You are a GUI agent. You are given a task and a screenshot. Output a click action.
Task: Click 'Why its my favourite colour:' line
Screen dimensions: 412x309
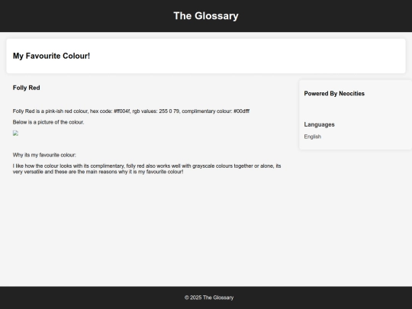point(44,155)
